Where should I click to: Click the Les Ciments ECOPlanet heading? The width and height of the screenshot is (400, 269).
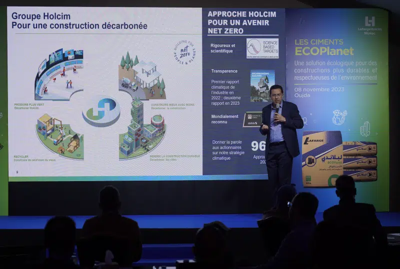tap(324, 47)
